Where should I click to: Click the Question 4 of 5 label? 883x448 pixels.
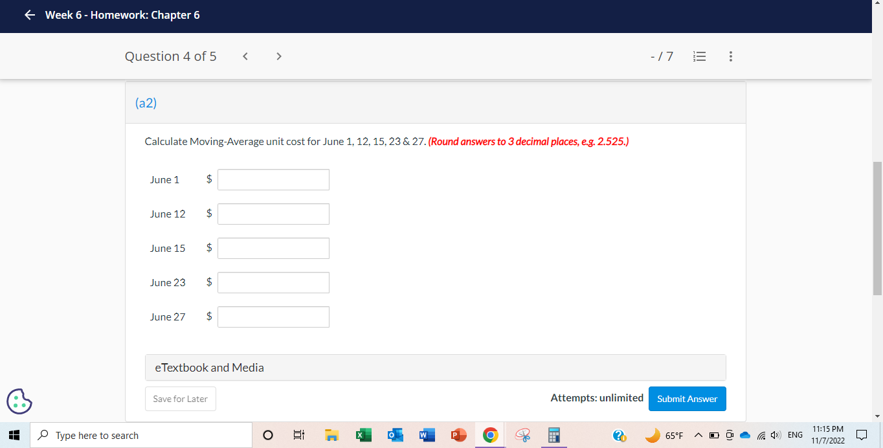click(171, 56)
